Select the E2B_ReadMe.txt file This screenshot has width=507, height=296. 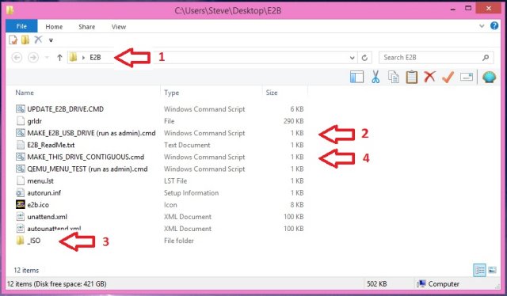[51, 145]
